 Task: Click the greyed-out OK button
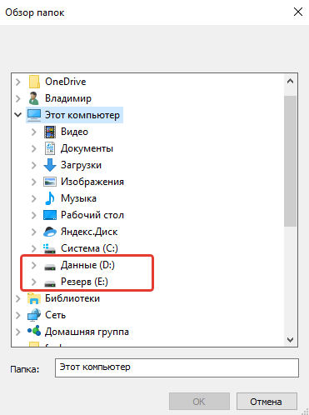click(x=199, y=402)
